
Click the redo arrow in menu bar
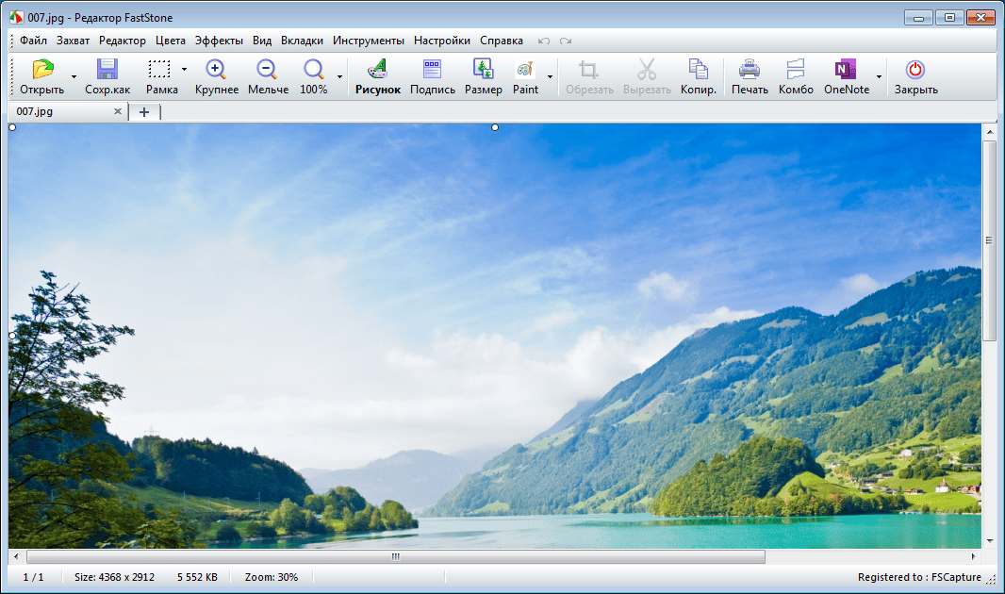(x=566, y=41)
